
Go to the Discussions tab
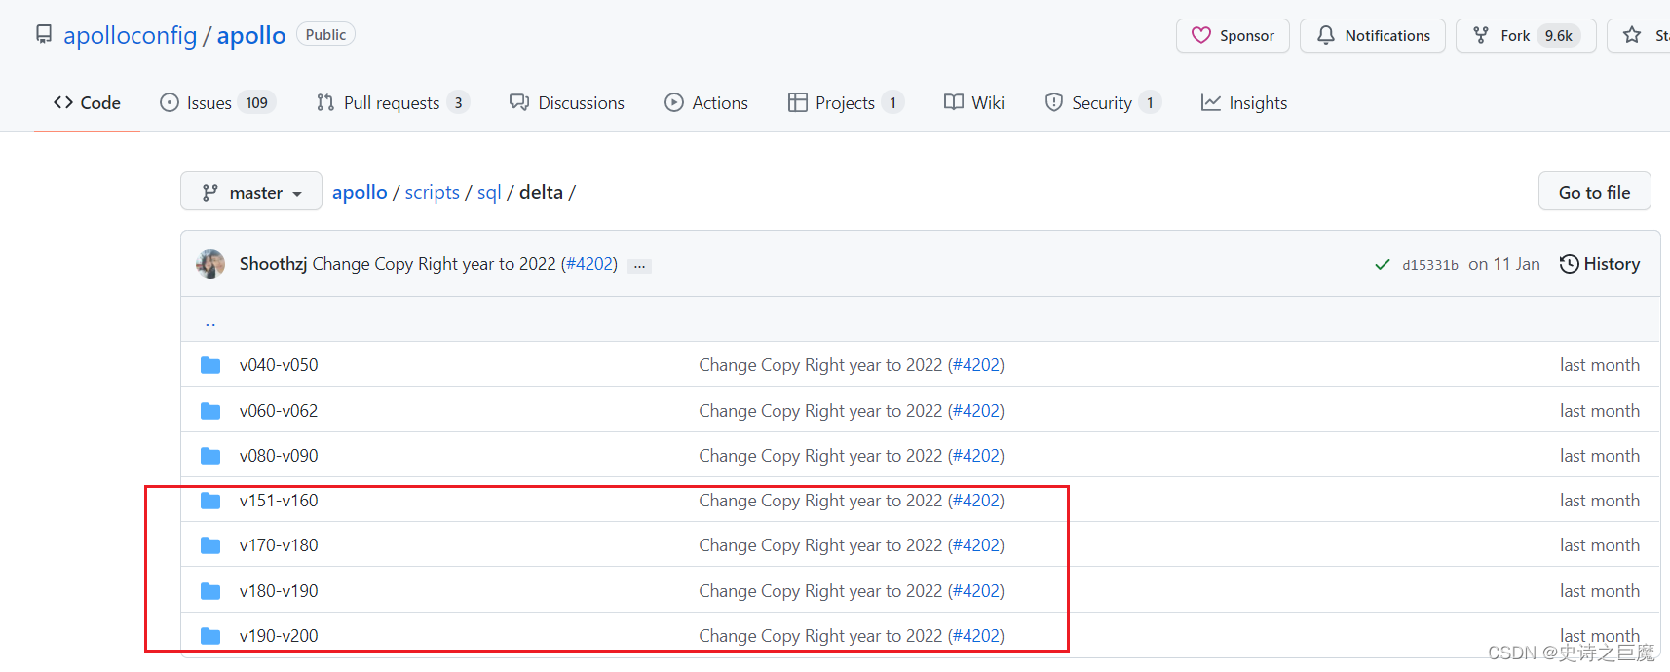(567, 103)
